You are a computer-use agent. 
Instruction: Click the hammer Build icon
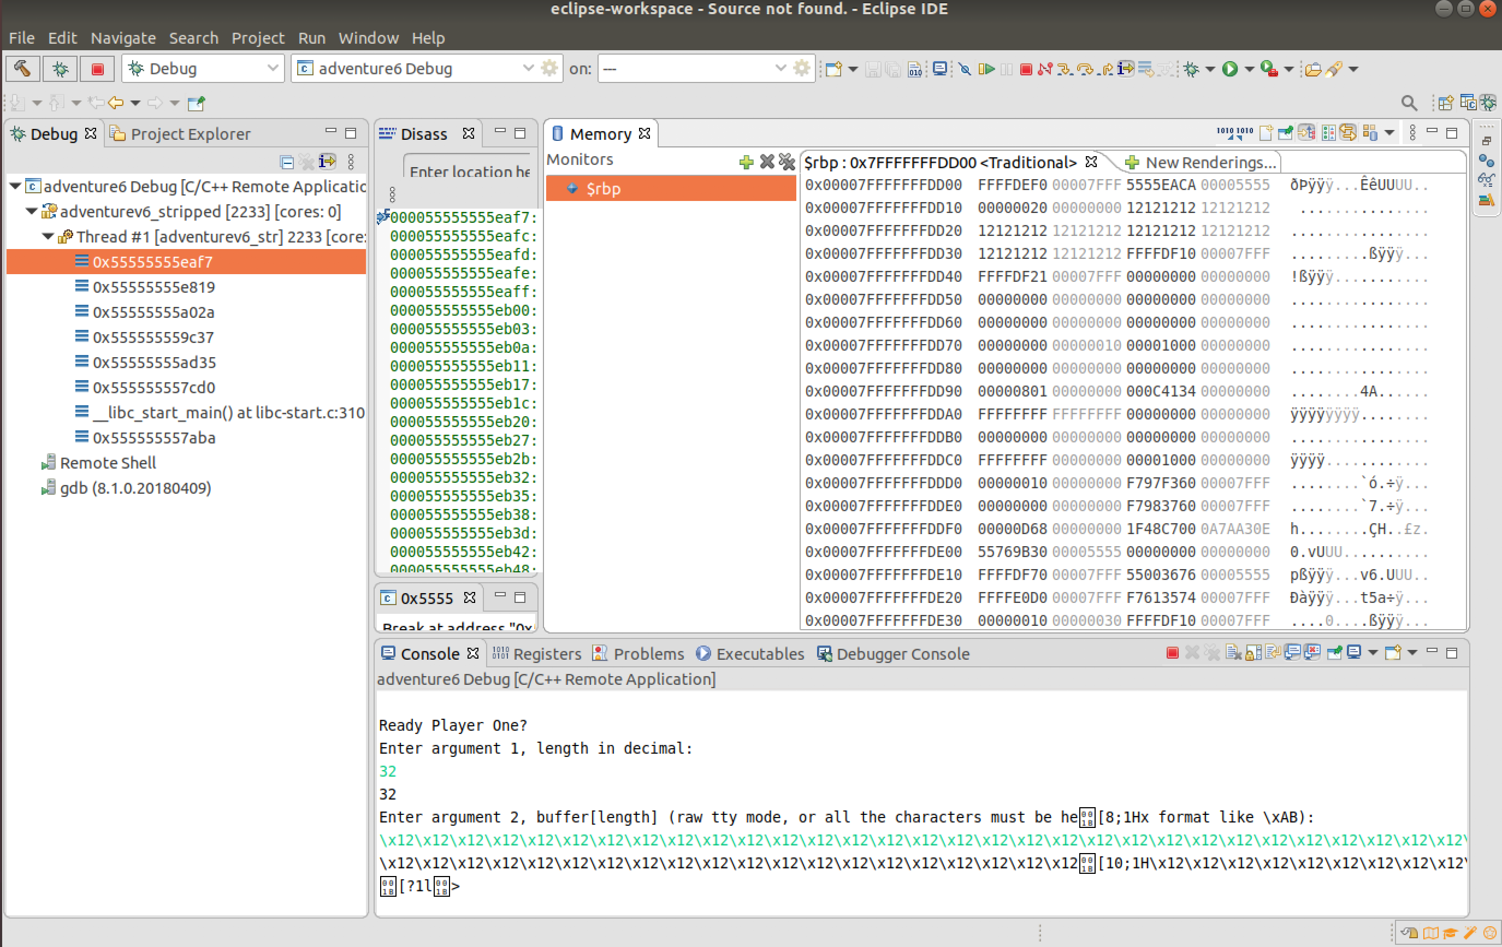(x=22, y=69)
